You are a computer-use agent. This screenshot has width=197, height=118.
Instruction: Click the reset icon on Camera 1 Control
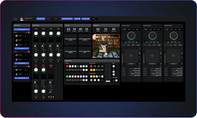click(139, 26)
